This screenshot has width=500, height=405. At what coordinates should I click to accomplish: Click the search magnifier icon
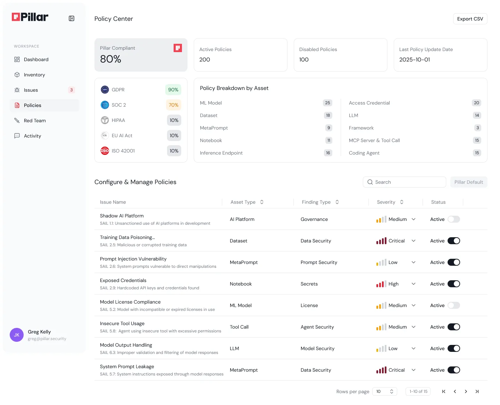pos(370,182)
